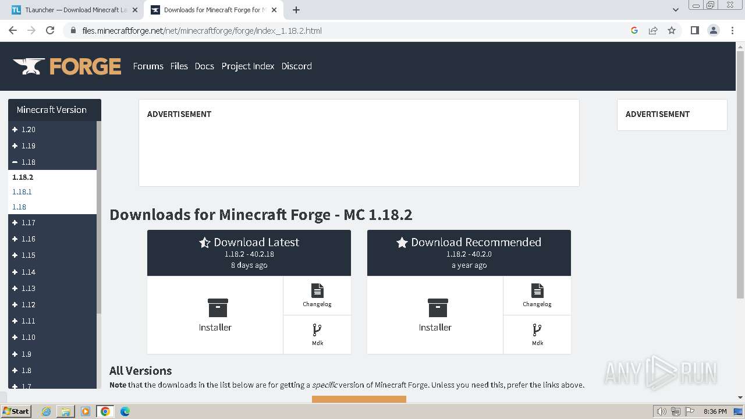Select the Downloads for Minecraft Forge tab
This screenshot has height=419, width=745.
pos(214,10)
